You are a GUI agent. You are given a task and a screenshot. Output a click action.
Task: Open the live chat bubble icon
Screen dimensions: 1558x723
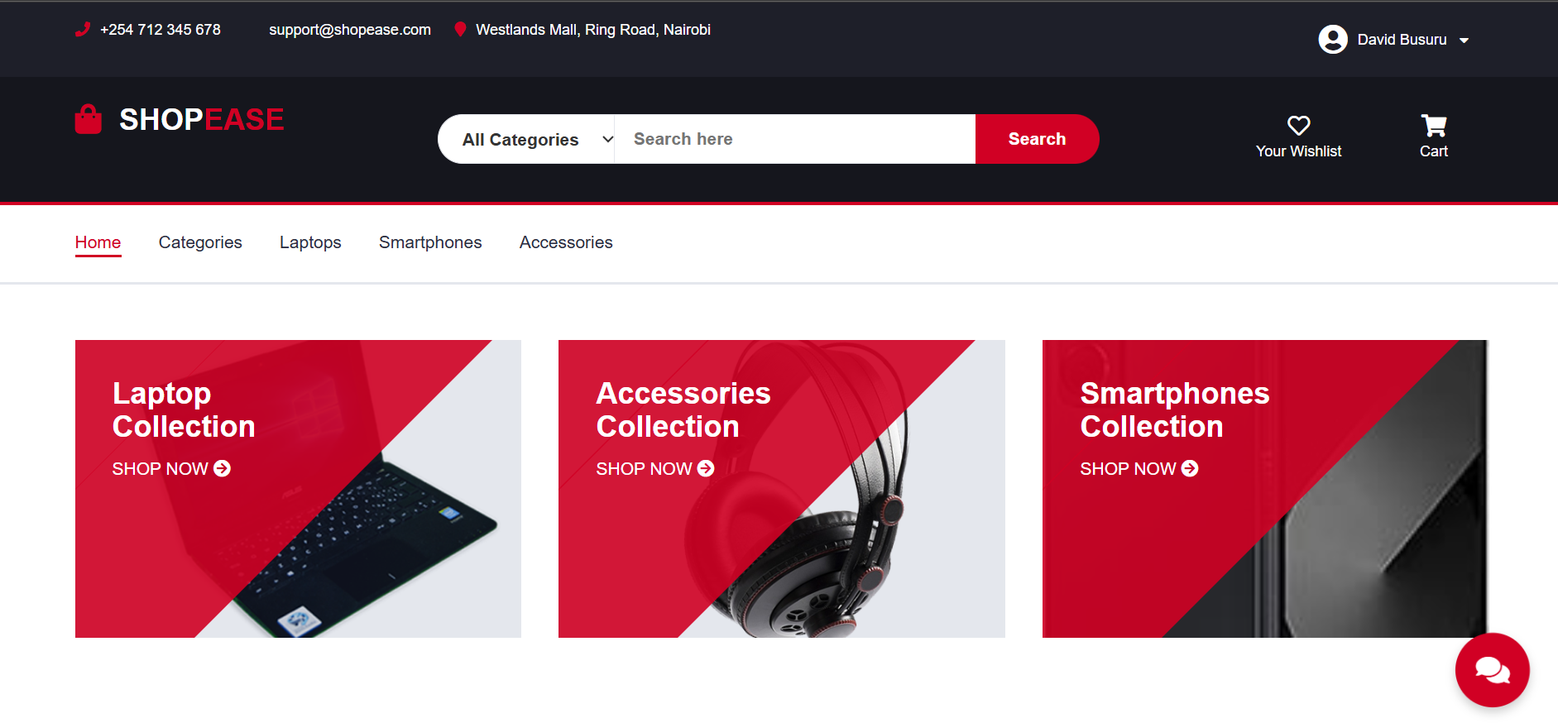click(1492, 670)
